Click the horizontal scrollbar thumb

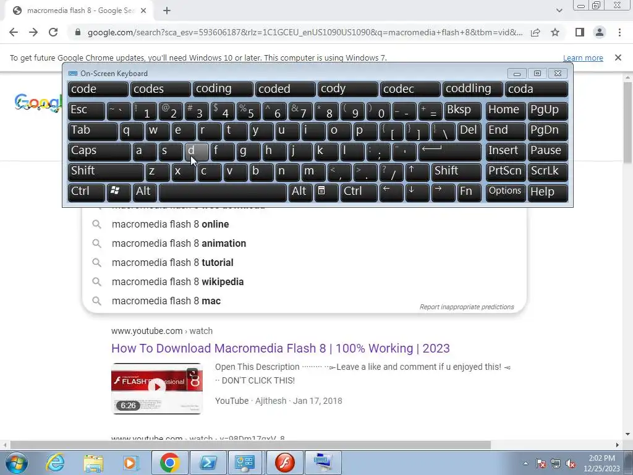click(250, 445)
